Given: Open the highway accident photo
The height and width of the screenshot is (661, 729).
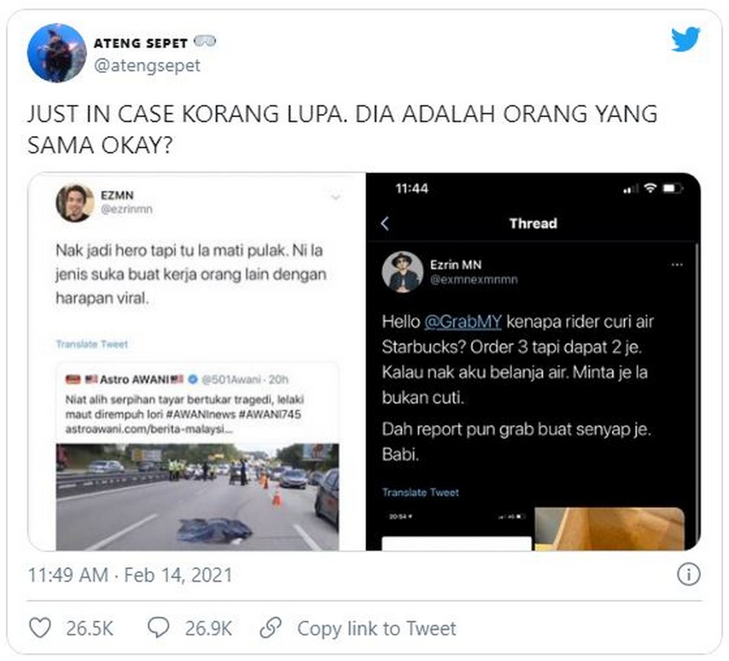Looking at the screenshot, I should pyautogui.click(x=197, y=497).
